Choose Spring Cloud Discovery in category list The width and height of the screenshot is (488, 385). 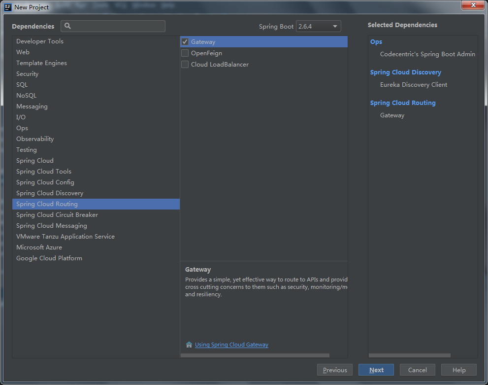coord(96,193)
